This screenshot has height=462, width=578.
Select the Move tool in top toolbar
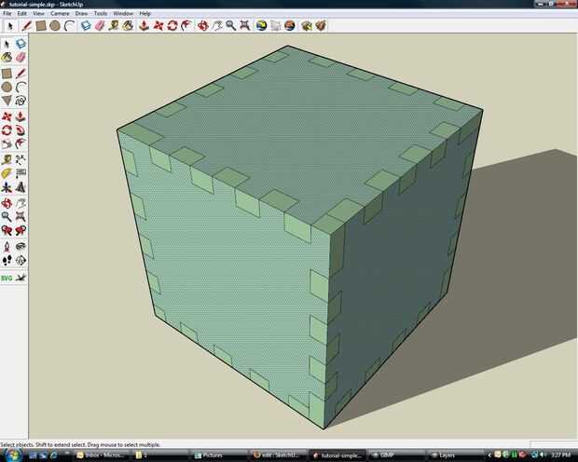click(x=158, y=26)
